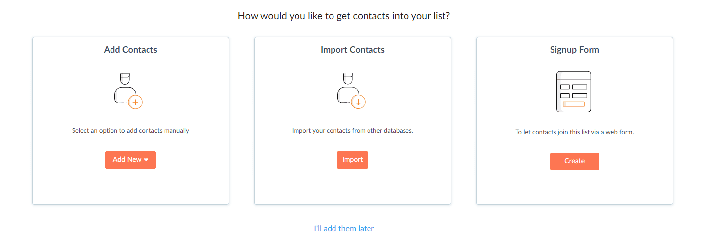Select the Import Contacts heading
Viewport: 702px width, 246px height.
(x=353, y=50)
